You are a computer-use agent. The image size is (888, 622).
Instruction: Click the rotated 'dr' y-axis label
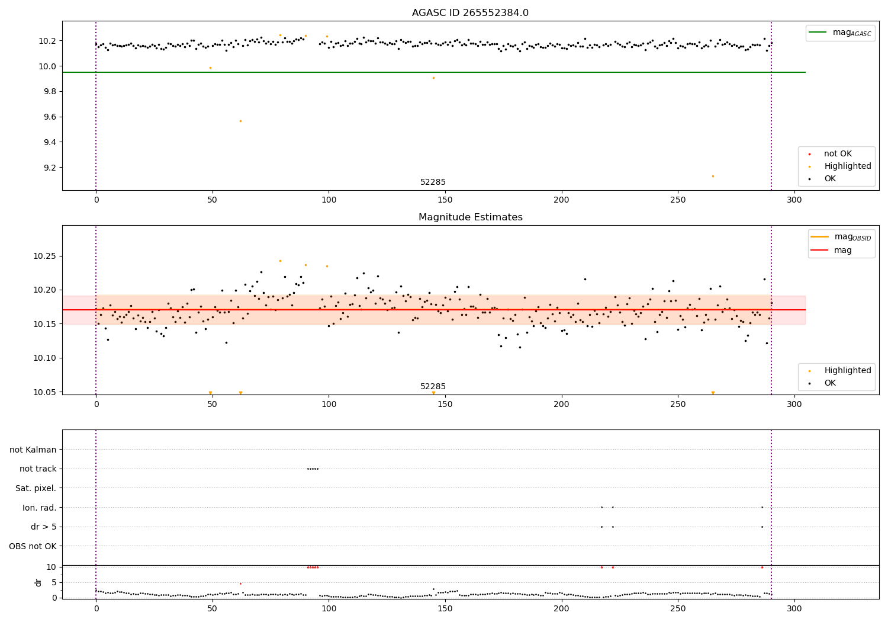click(38, 582)
